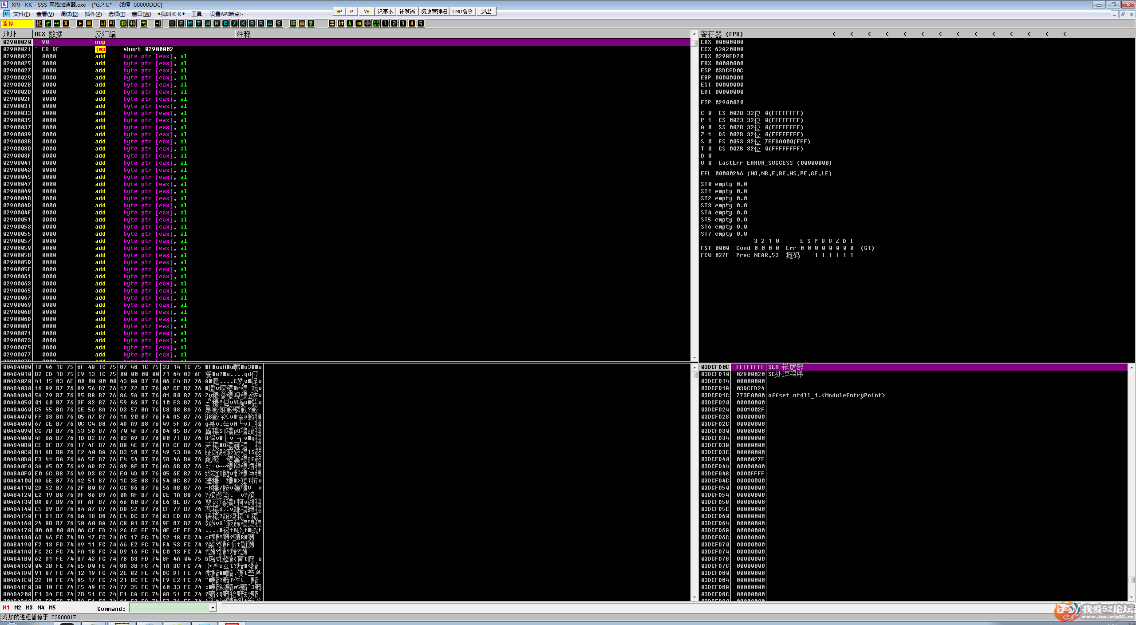Screen dimensions: 1136x625
Task: Select the M1 memory bookmark at bottom
Action: (6, 607)
